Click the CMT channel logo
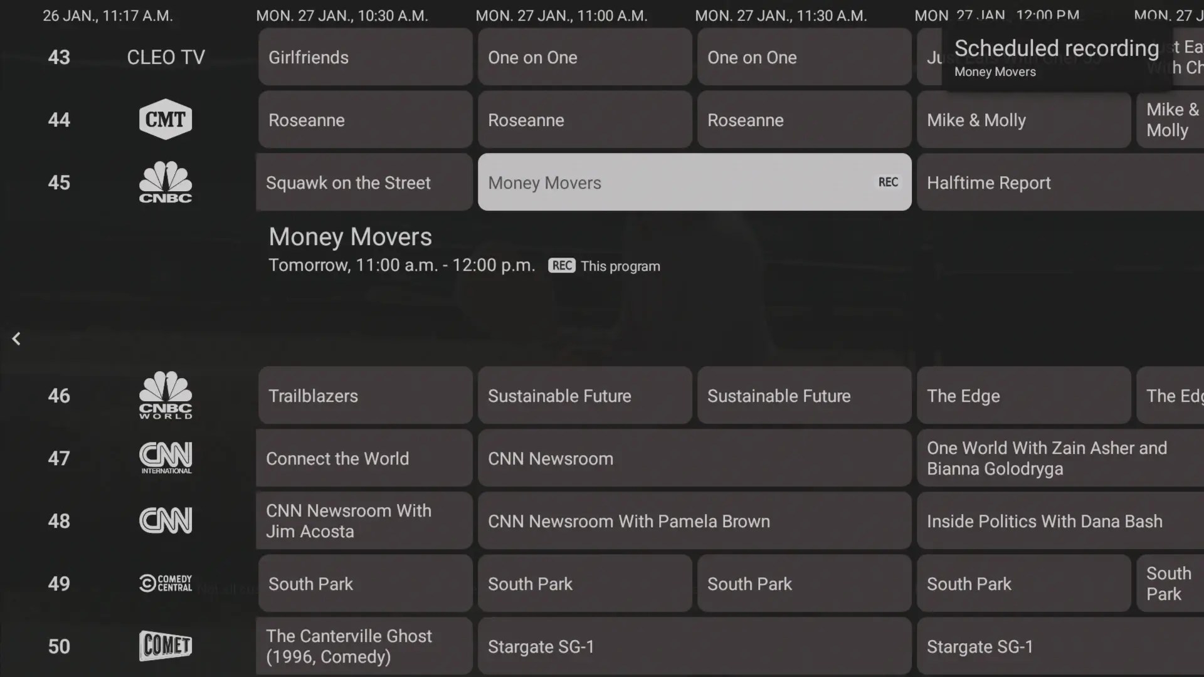This screenshot has width=1204, height=677. coord(166,119)
